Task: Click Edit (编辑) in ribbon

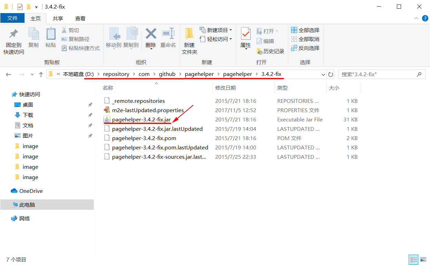Action: point(265,41)
